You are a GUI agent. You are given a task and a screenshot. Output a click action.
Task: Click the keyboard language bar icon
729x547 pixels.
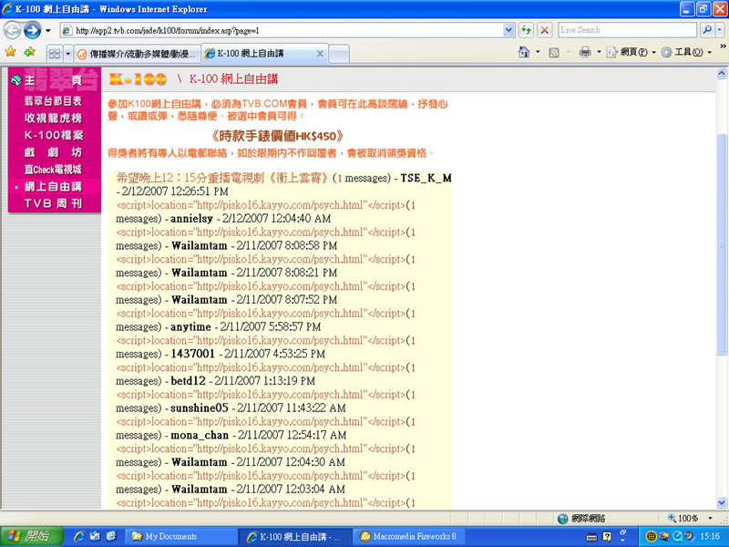pyautogui.click(x=591, y=537)
